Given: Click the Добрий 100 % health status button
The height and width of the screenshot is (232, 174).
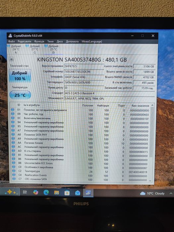Looking at the screenshot, I should (20, 76).
